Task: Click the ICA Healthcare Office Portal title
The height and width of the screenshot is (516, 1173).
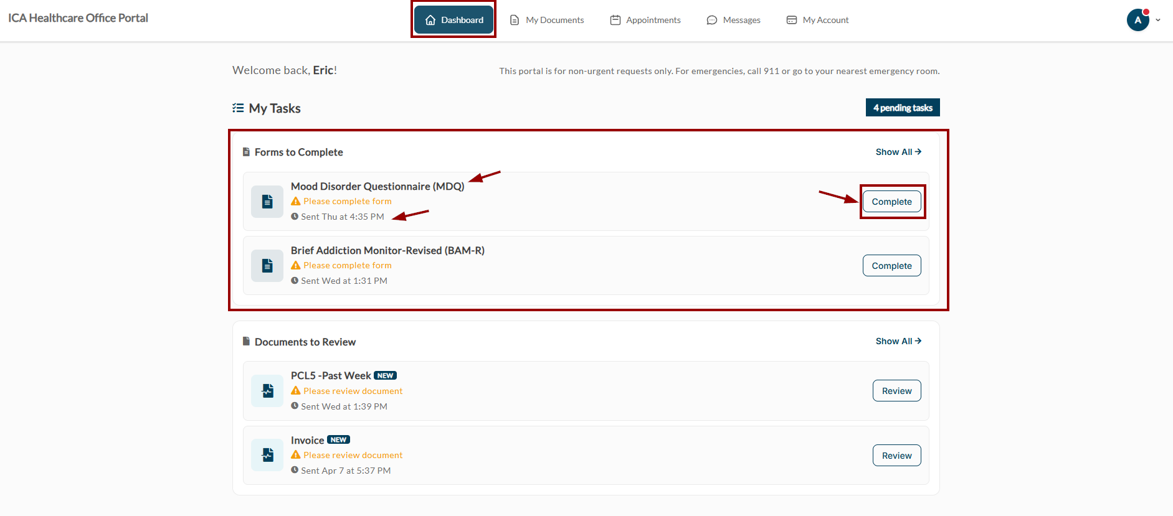Action: pyautogui.click(x=78, y=18)
